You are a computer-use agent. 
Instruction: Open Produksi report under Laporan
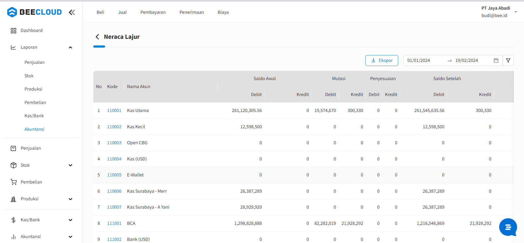[33, 89]
